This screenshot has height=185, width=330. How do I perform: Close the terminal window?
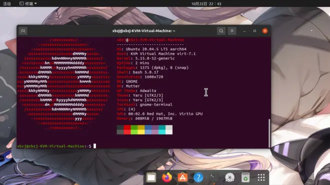point(265,31)
